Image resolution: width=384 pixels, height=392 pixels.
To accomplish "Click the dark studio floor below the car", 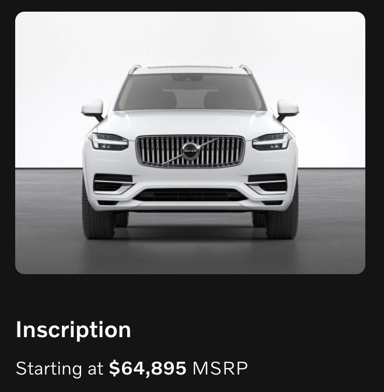I will pyautogui.click(x=190, y=256).
